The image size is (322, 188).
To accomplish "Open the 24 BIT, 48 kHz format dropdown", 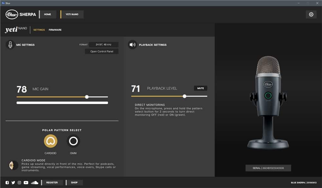I will [103, 44].
